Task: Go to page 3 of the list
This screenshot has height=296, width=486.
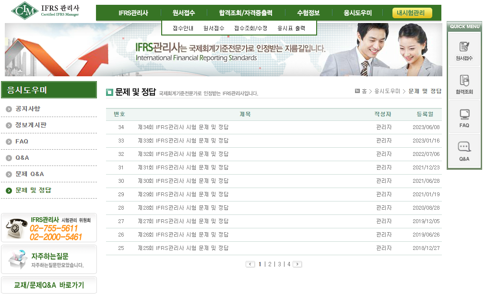Action: (279, 264)
